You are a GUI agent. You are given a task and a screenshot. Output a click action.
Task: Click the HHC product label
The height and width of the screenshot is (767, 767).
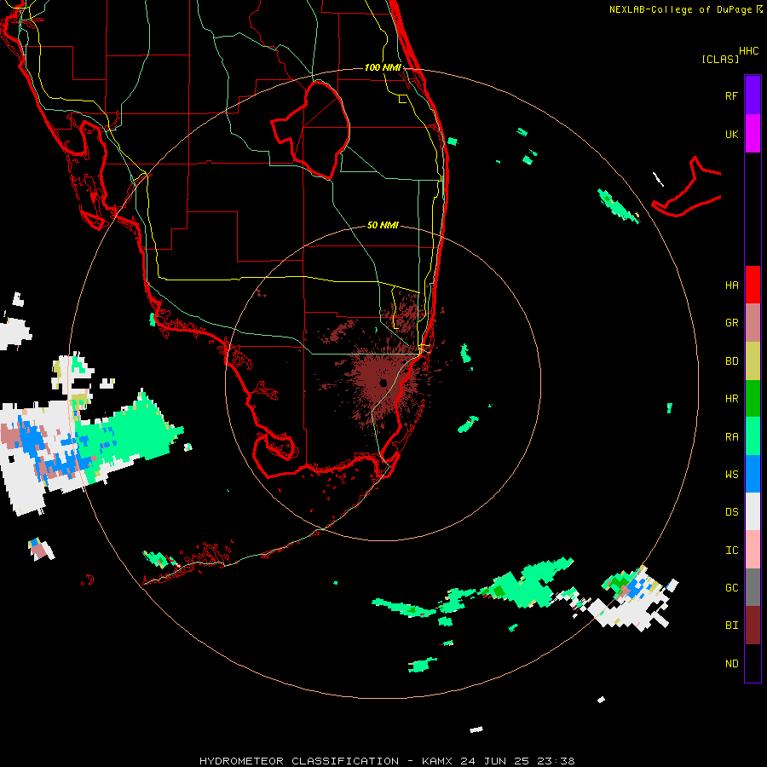pos(749,51)
